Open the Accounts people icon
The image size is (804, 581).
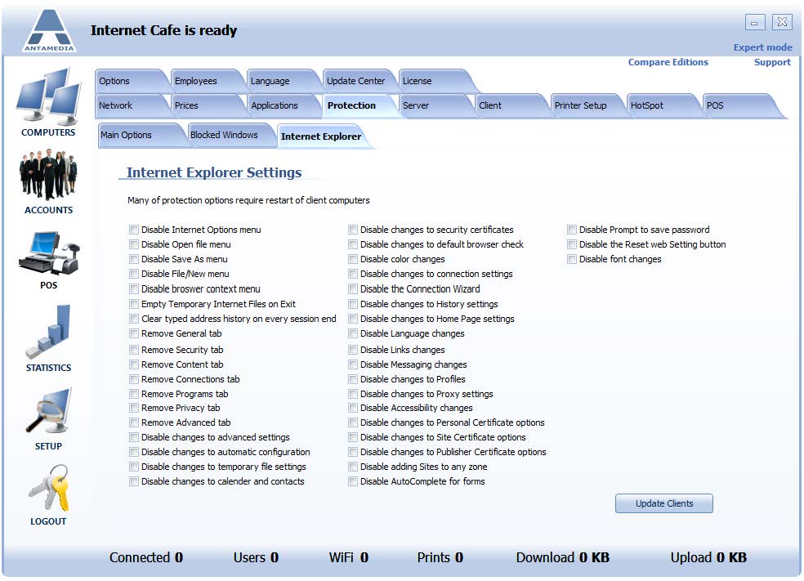point(48,174)
